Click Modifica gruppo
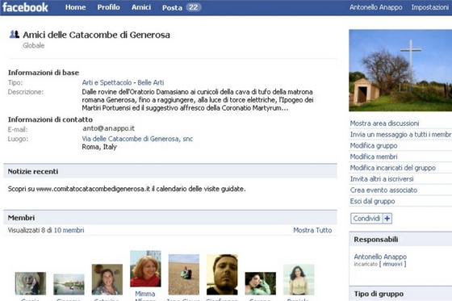 coord(374,145)
